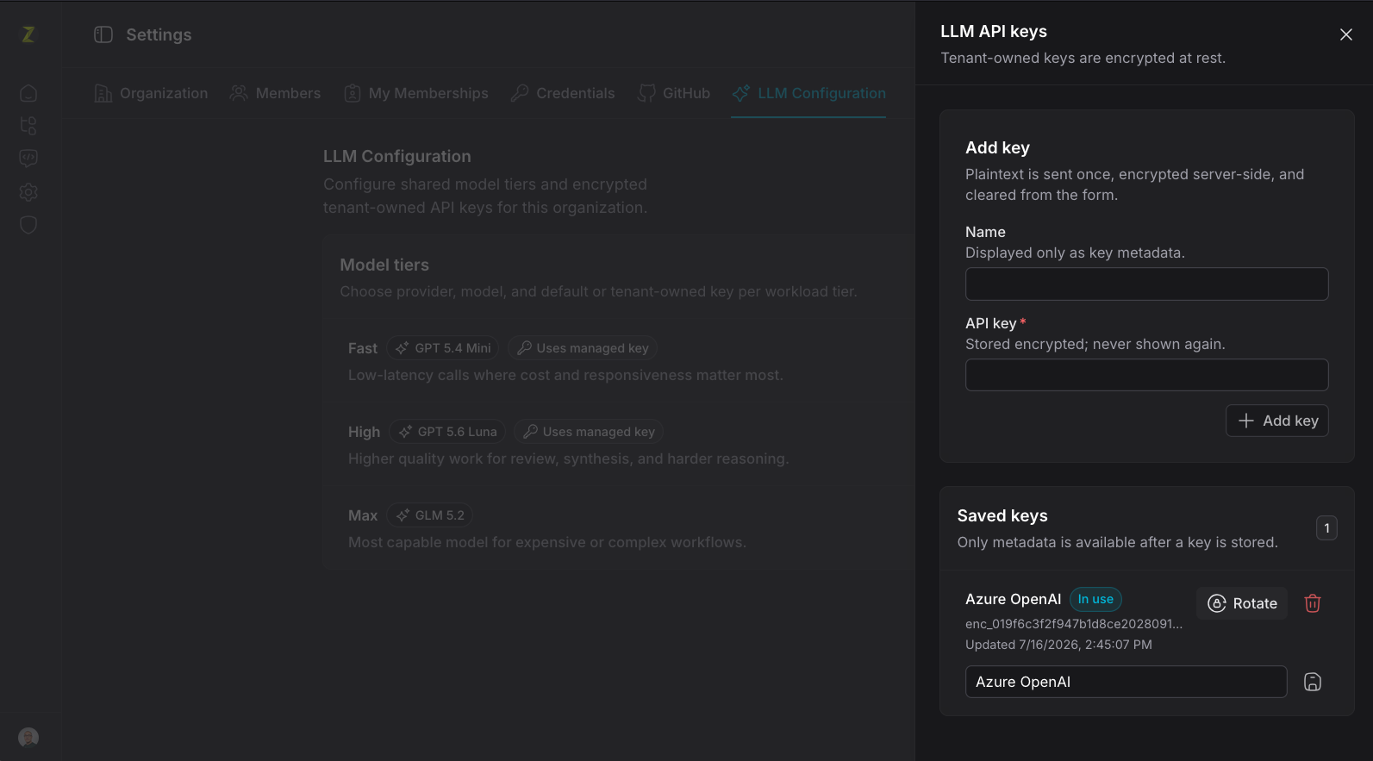Open the GitHub tab
The image size is (1373, 761).
[674, 93]
